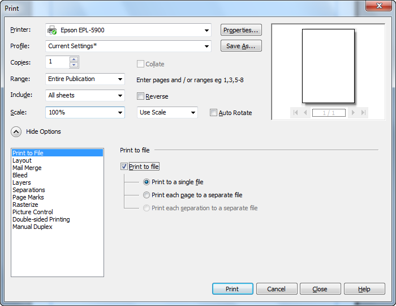Click the Copies number field

coord(58,62)
